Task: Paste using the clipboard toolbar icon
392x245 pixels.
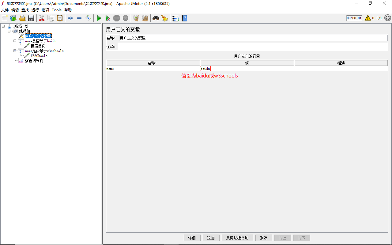Action: pos(60,18)
